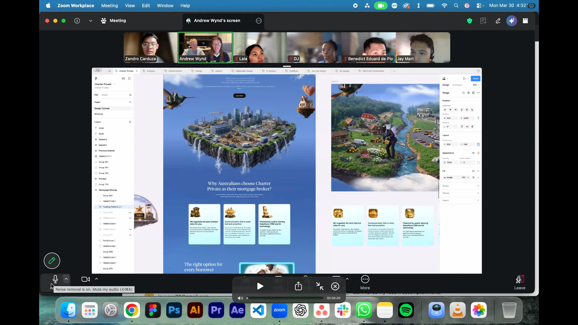
Task: Open Figma from the Dock
Action: (153, 310)
